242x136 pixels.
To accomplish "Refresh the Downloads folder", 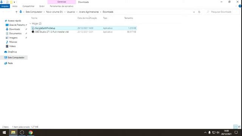I will click(199, 12).
